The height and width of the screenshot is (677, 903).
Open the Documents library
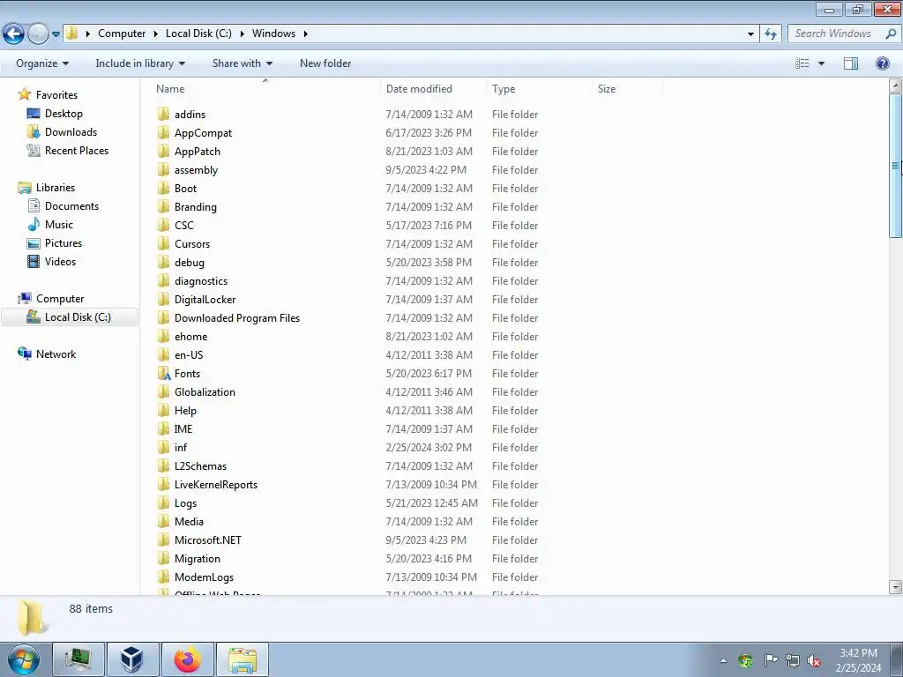pos(71,206)
